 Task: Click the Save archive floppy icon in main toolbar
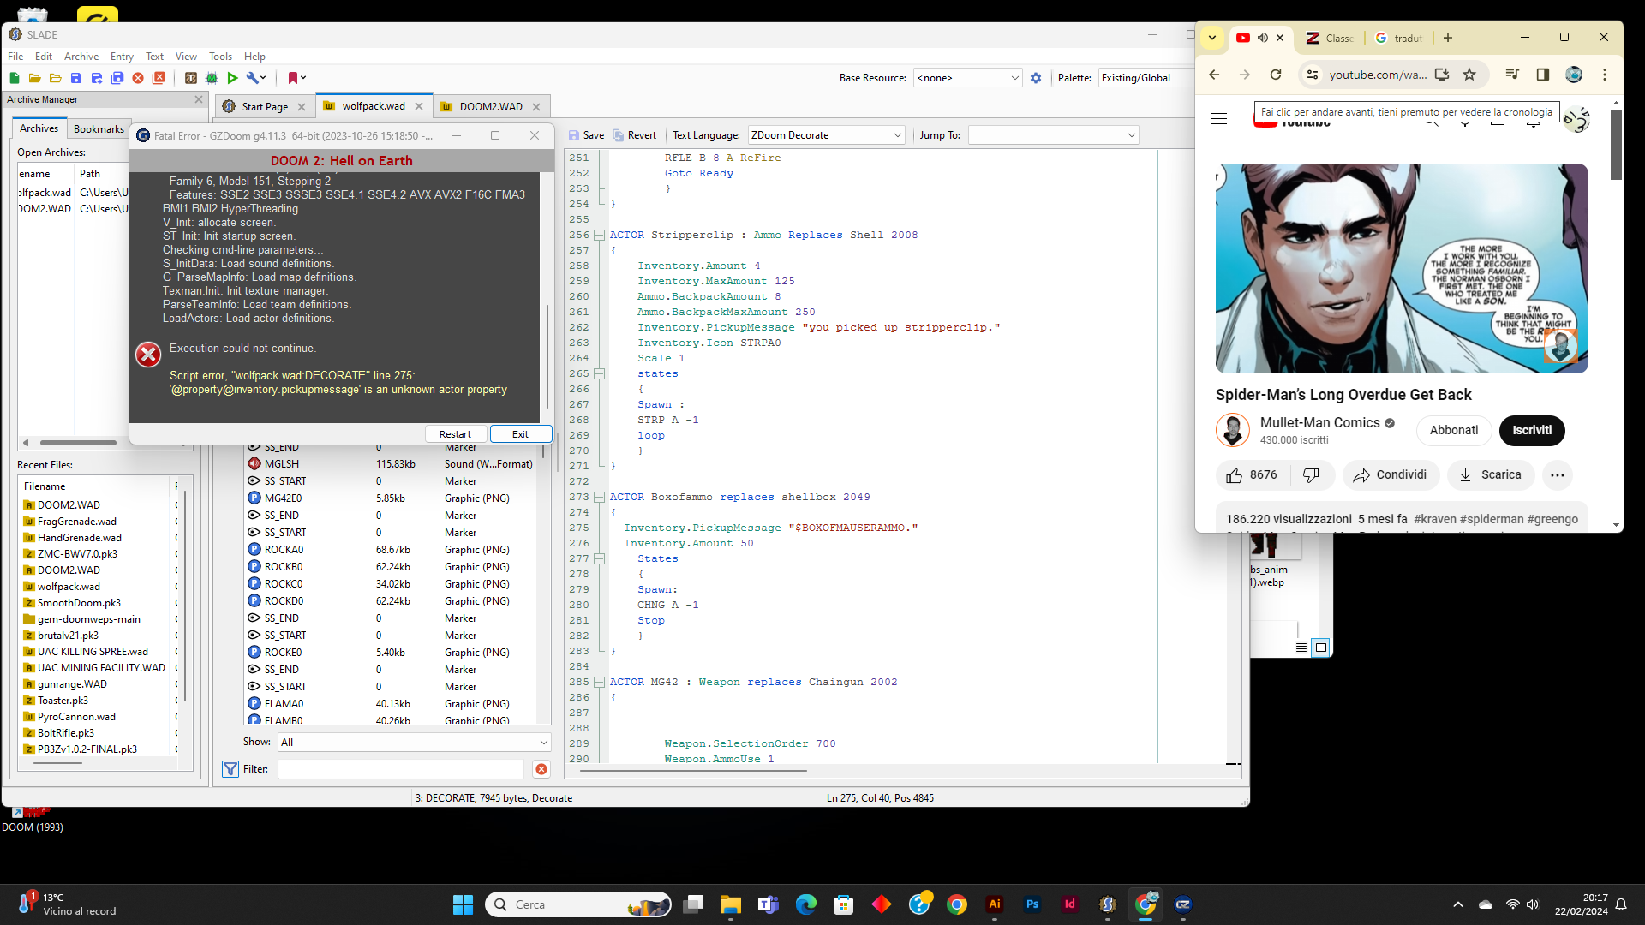(76, 78)
